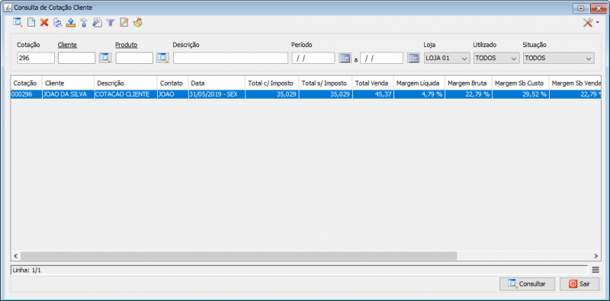
Task: Delete quotation using the red X icon
Action: click(44, 23)
